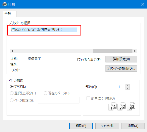Increase copies with the 部数 up arrow
The width and height of the screenshot is (147, 132).
[x=127, y=86]
